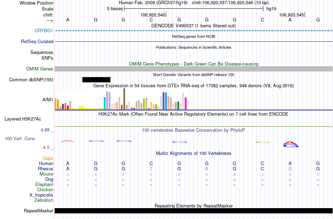Click the OMIM Genes track label
The width and height of the screenshot is (333, 219).
click(39, 69)
